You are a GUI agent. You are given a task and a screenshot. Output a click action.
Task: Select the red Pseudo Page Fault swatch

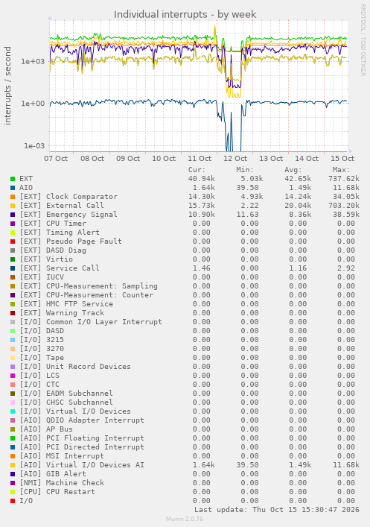13,242
